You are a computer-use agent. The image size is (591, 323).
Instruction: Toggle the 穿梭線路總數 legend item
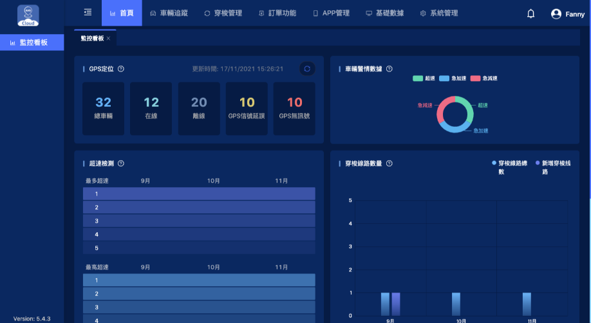click(509, 167)
